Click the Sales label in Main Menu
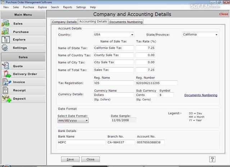 [x=18, y=24]
